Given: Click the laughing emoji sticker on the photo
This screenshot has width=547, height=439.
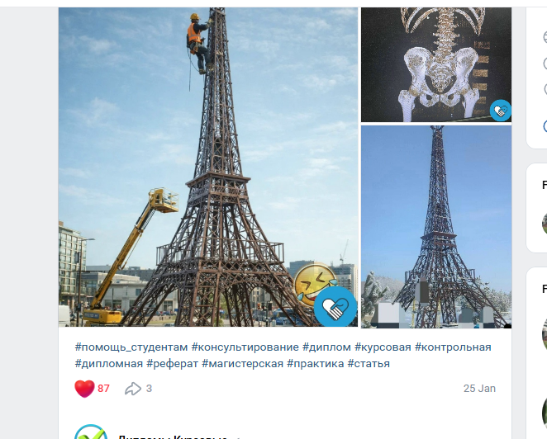Looking at the screenshot, I should (313, 285).
